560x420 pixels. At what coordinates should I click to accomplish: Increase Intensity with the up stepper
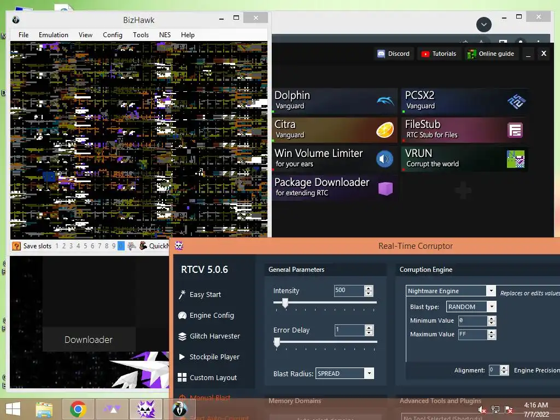[369, 288]
